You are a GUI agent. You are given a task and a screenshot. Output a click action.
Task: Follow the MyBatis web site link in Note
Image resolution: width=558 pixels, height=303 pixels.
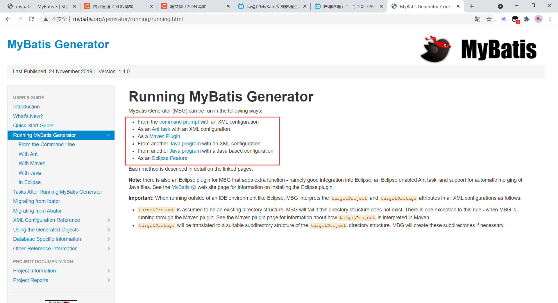[180, 187]
